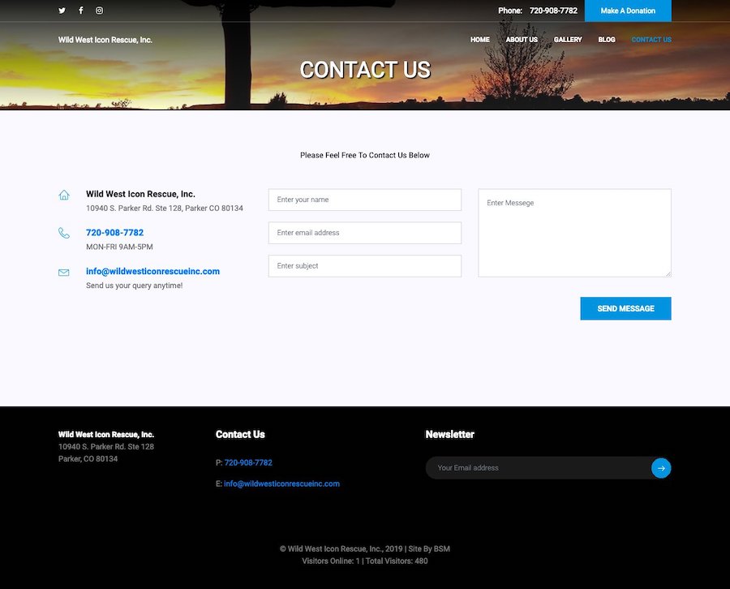This screenshot has width=730, height=589.
Task: Click the envelope email icon
Action: point(64,273)
